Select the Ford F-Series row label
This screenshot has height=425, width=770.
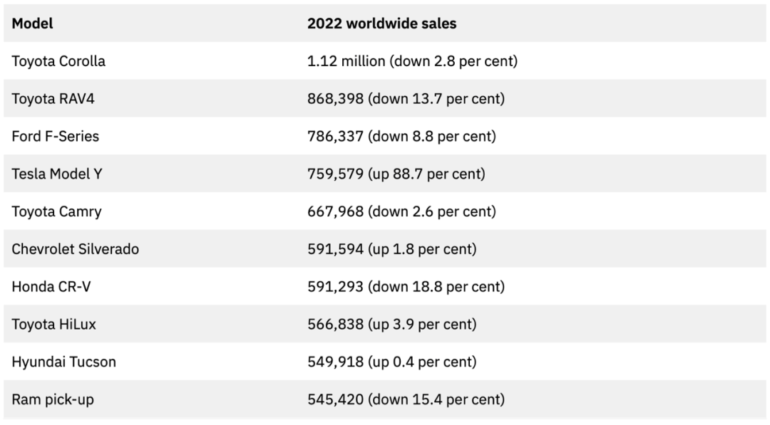pyautogui.click(x=55, y=136)
